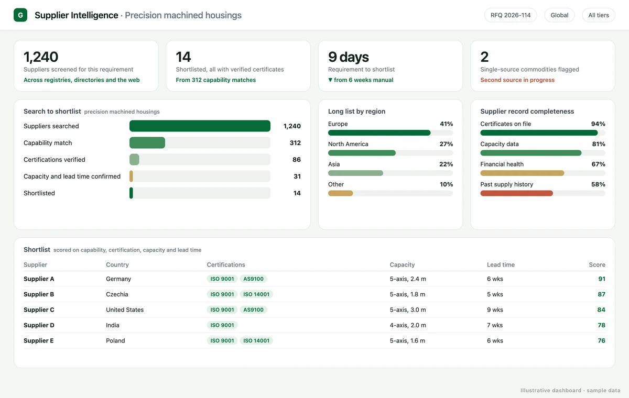629x398 pixels.
Task: Click Supplier E's score of 76
Action: (602, 341)
